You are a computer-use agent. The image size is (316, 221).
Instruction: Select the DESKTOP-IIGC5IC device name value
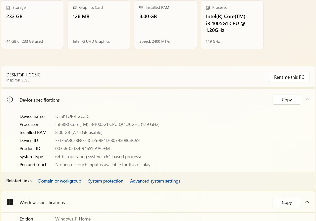click(x=72, y=116)
